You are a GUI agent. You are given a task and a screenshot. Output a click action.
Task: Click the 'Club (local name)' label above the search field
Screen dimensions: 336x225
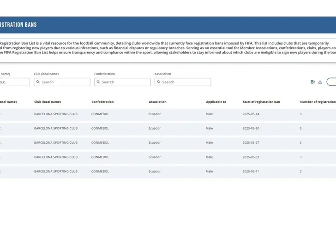pos(46,74)
